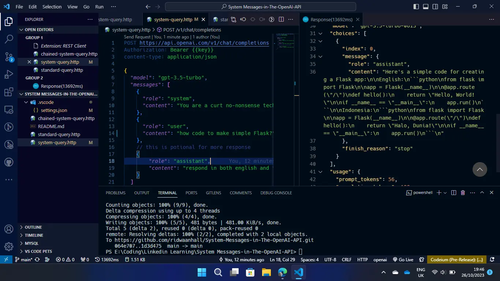Click the command center search box
Screen dimensions: 500x281
(260, 7)
